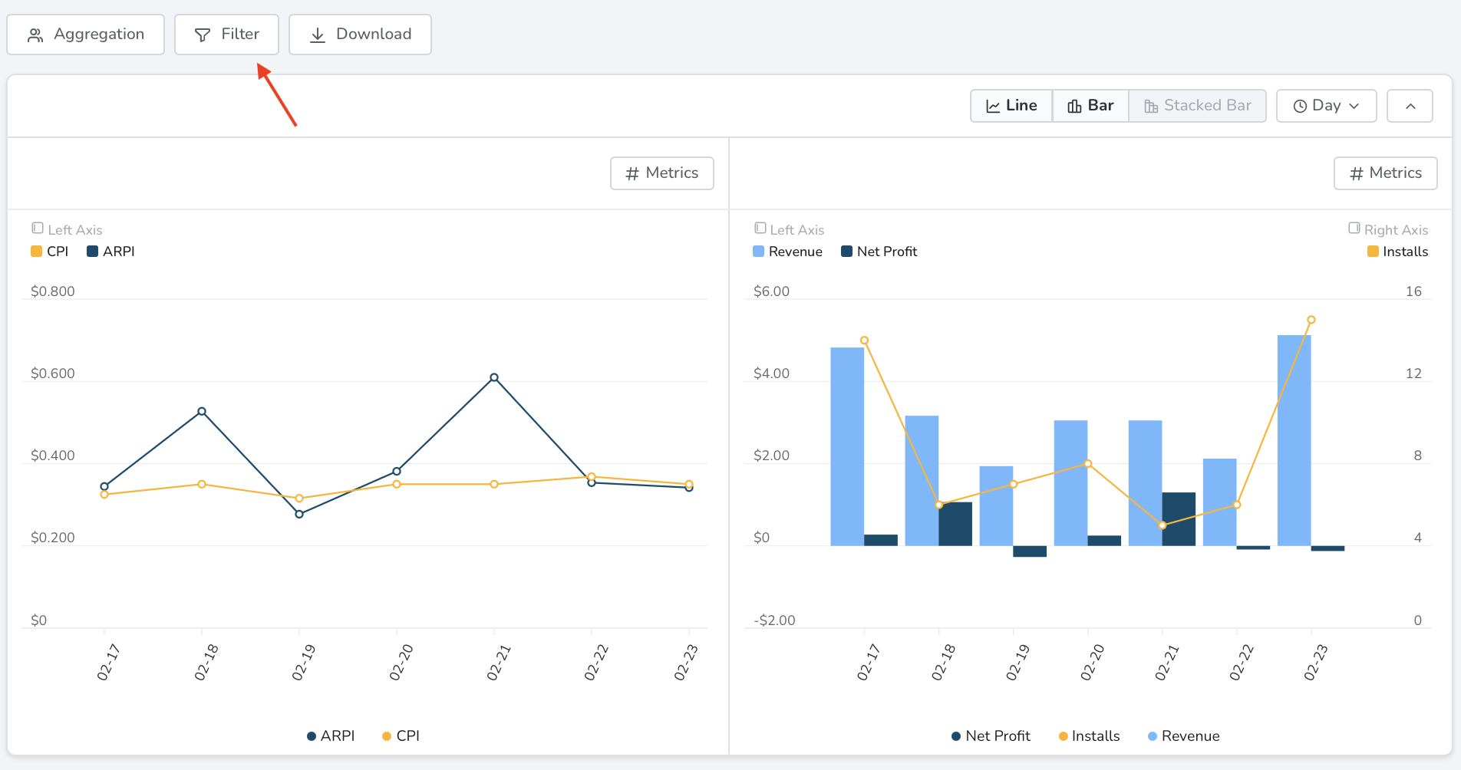The height and width of the screenshot is (770, 1461).
Task: Click the Left Axis label in right chart
Action: pos(790,230)
